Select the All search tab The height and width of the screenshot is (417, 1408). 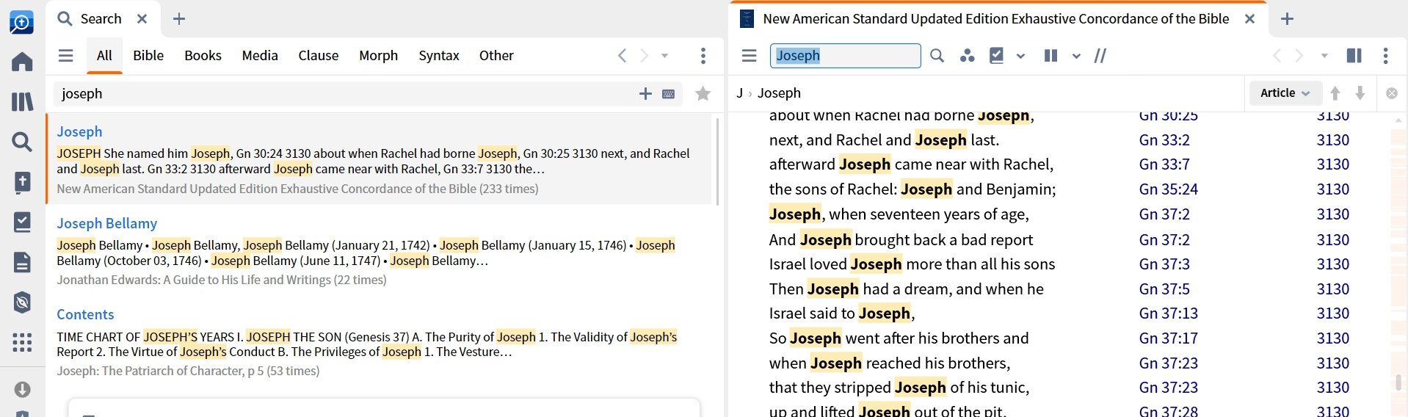(x=104, y=56)
